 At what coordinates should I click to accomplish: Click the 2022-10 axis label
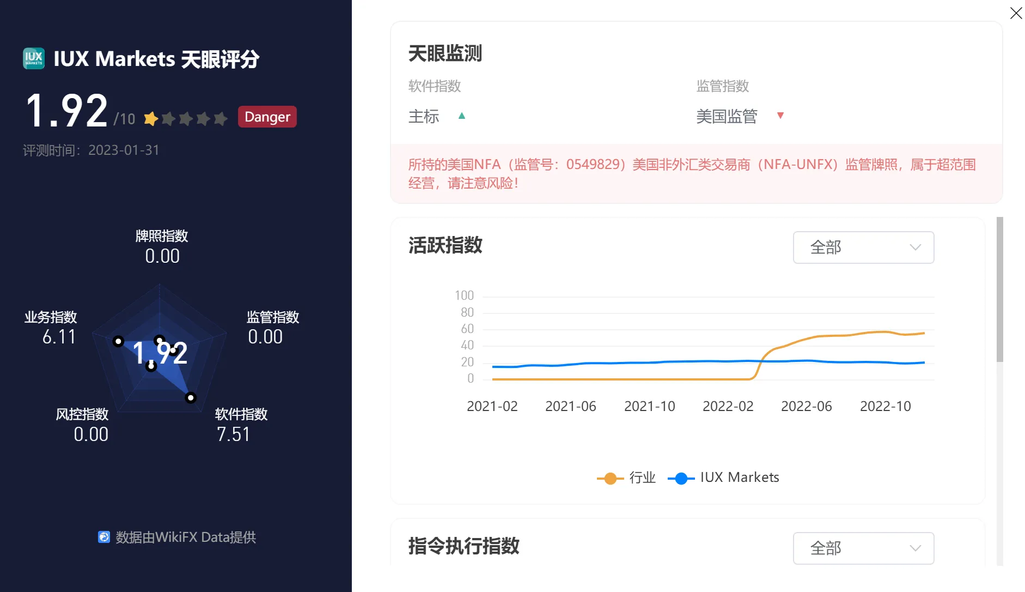click(885, 406)
